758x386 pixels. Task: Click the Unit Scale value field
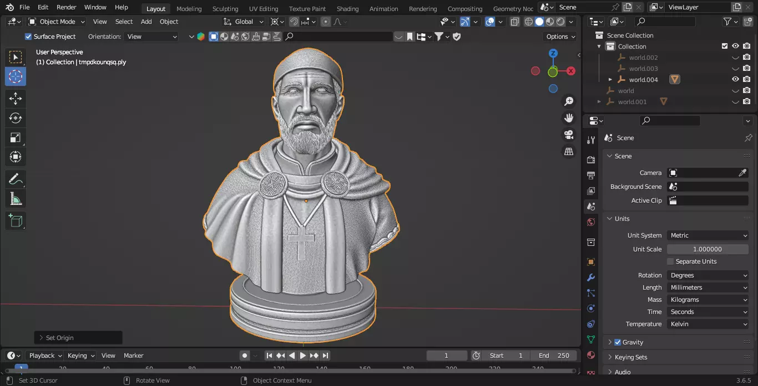708,249
